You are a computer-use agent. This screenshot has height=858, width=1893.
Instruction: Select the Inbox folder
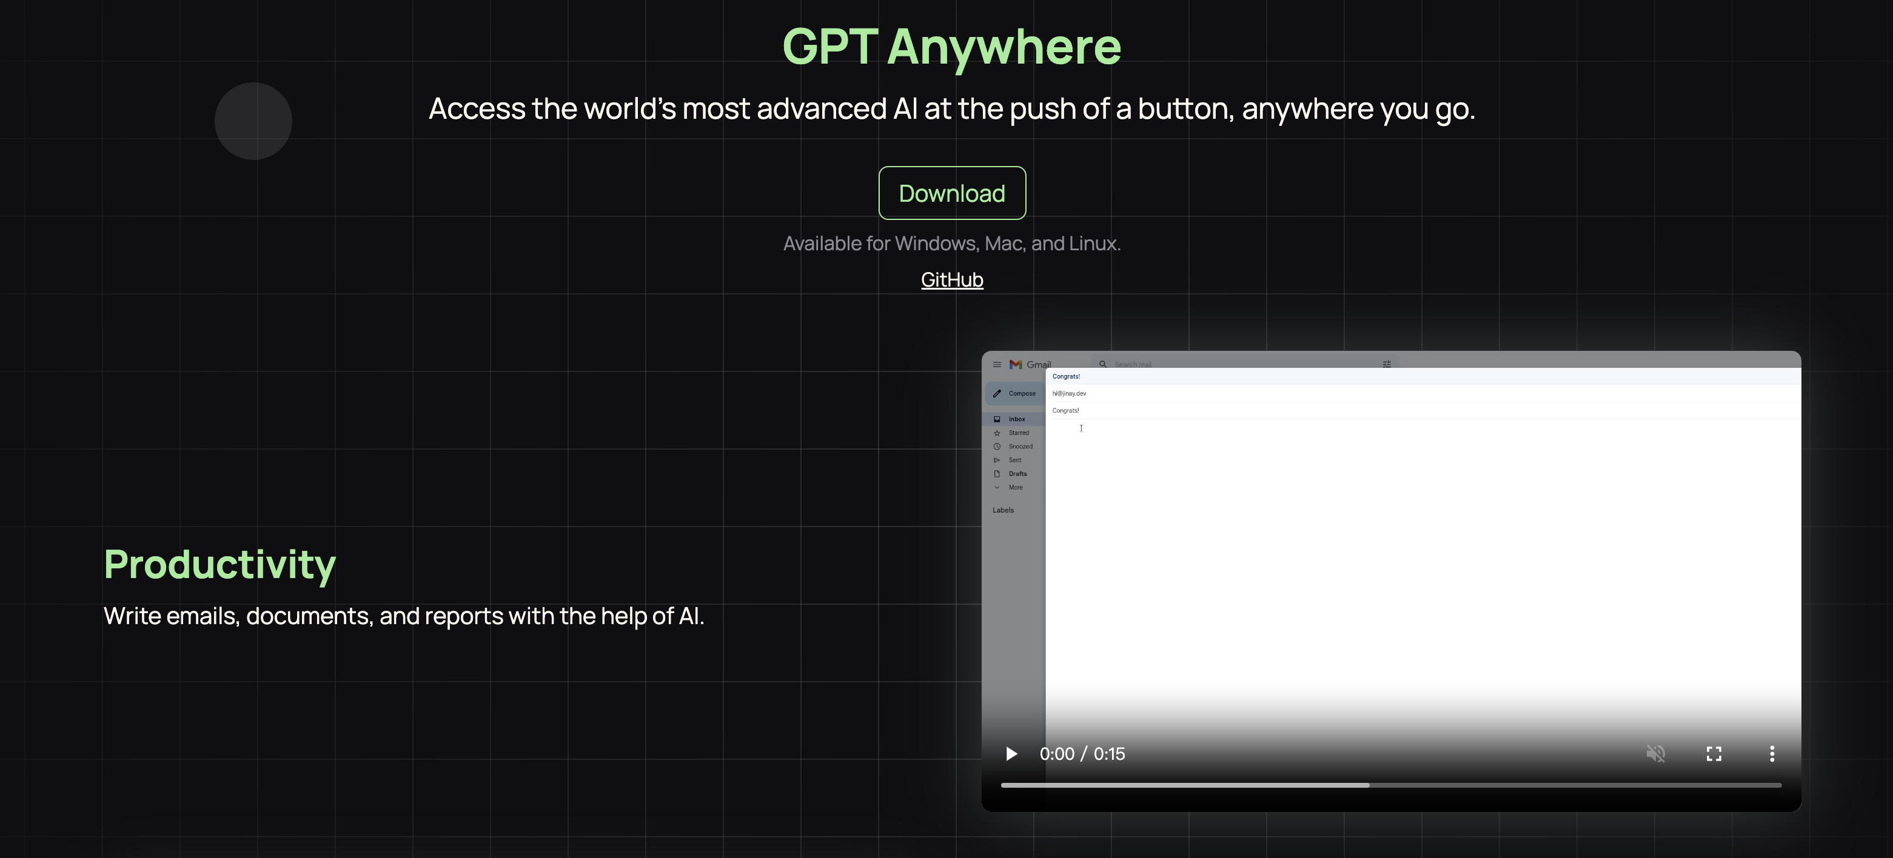pyautogui.click(x=1016, y=419)
